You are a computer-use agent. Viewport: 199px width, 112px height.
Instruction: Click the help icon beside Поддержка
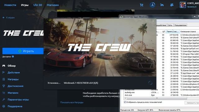[4, 106]
